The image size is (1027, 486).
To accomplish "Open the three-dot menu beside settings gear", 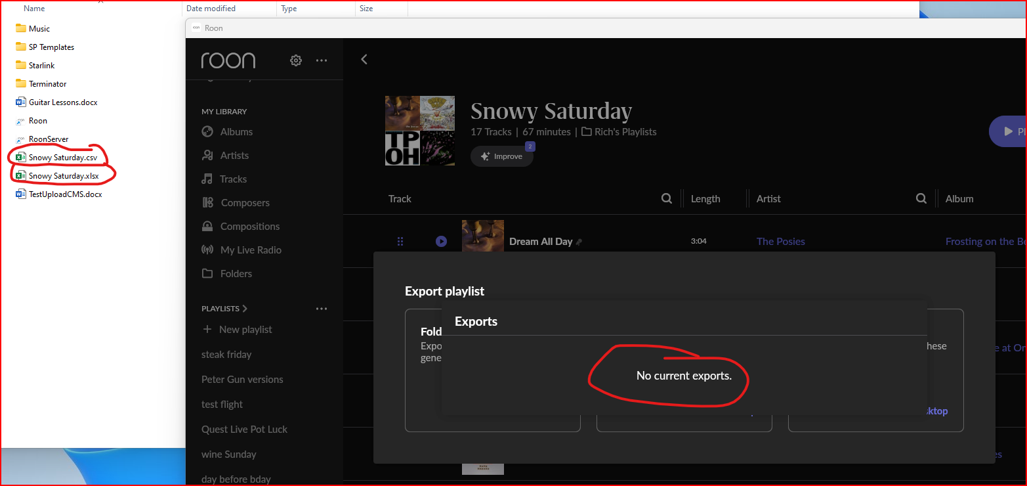I will point(321,60).
